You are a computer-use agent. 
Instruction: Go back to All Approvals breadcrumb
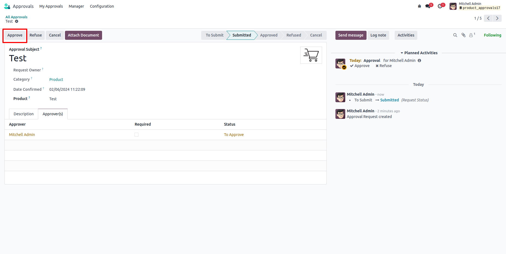coord(16,17)
